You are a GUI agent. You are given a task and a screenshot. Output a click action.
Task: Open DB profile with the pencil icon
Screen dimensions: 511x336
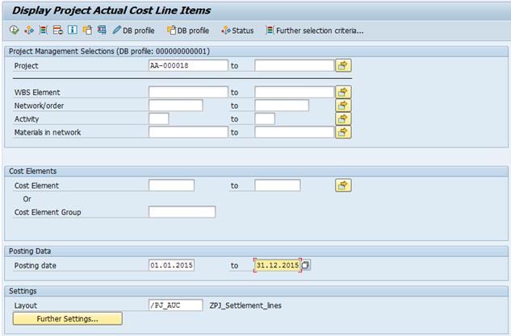click(134, 31)
